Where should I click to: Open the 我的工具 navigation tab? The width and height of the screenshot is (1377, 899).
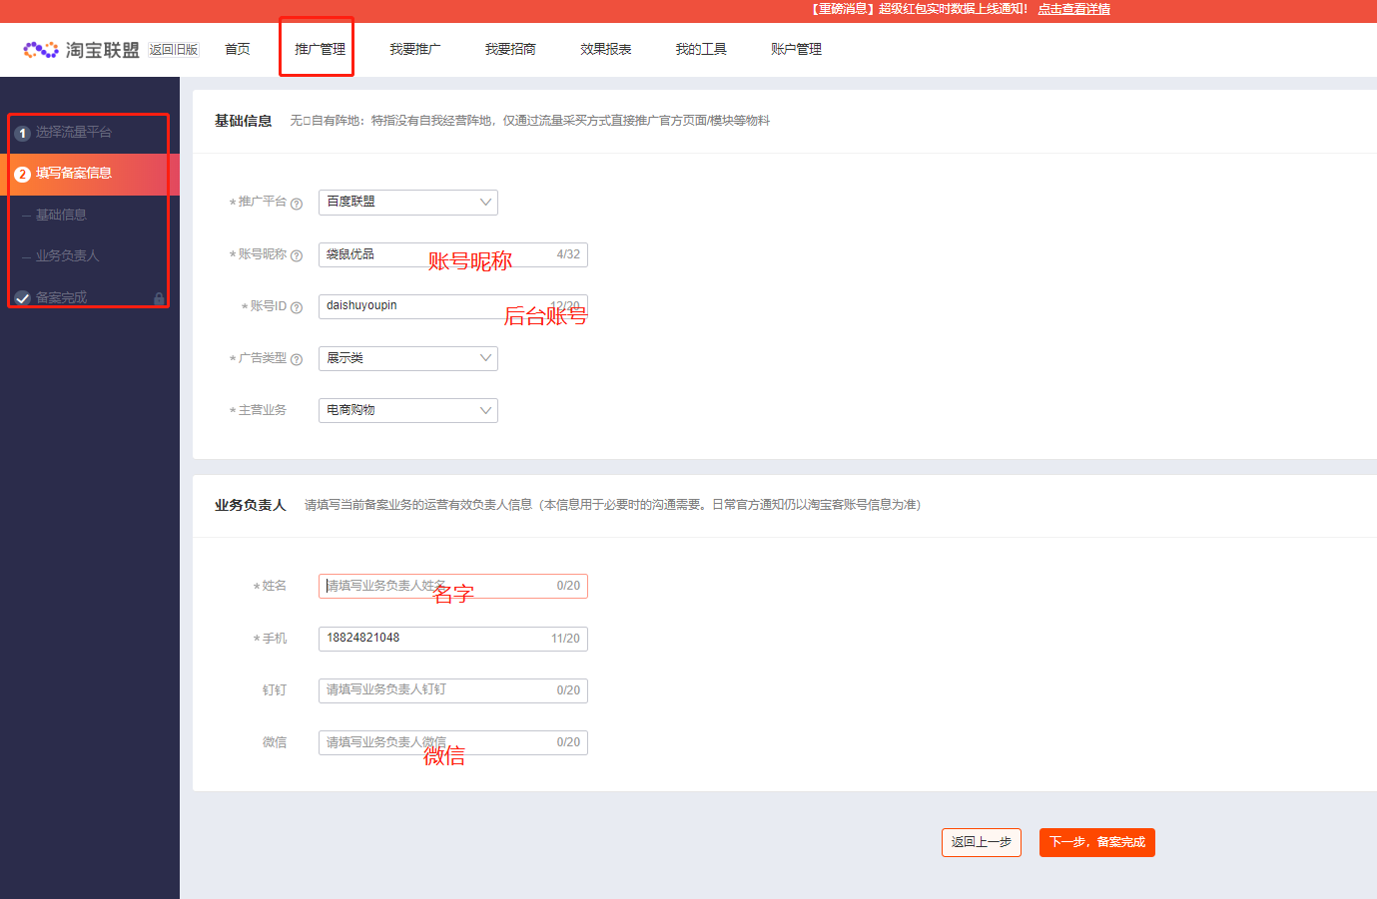pos(701,49)
